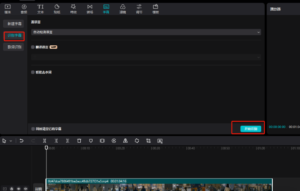Click the mirror flip icon
Screen dimensions: 300x191
point(125,141)
